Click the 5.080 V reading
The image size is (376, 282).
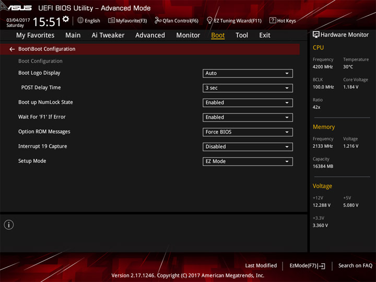pyautogui.click(x=350, y=205)
